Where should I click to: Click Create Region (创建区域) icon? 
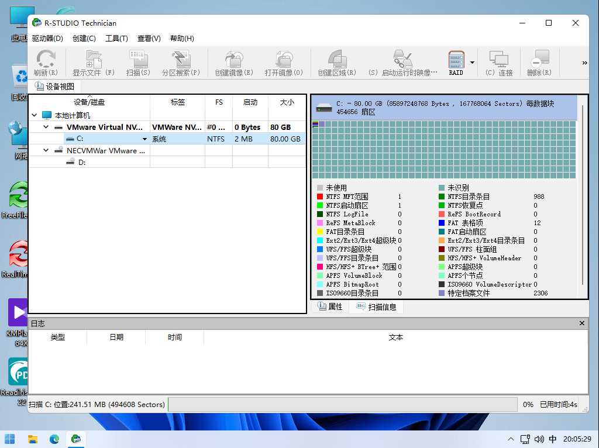(x=337, y=63)
